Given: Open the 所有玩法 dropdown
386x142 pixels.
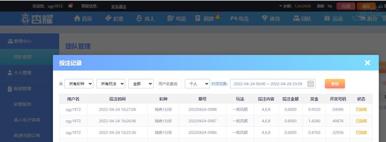Looking at the screenshot, I should point(111,84).
